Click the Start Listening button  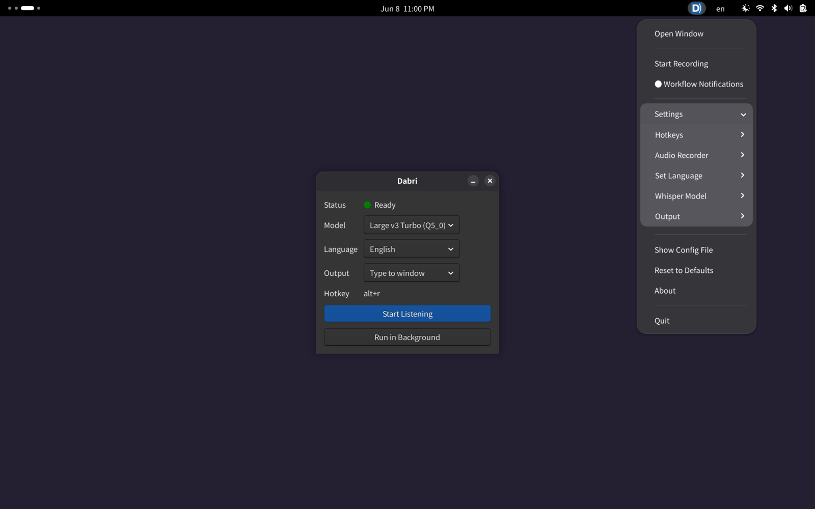tap(407, 314)
